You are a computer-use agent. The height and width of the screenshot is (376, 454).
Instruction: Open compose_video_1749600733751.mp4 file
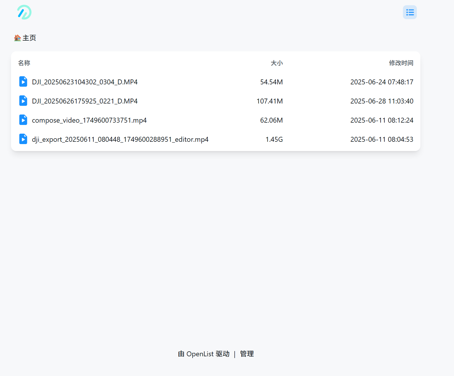[89, 120]
